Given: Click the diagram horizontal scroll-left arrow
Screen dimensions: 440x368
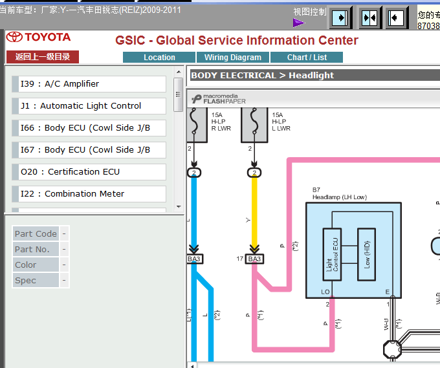Looking at the screenshot, I should pyautogui.click(x=193, y=366).
